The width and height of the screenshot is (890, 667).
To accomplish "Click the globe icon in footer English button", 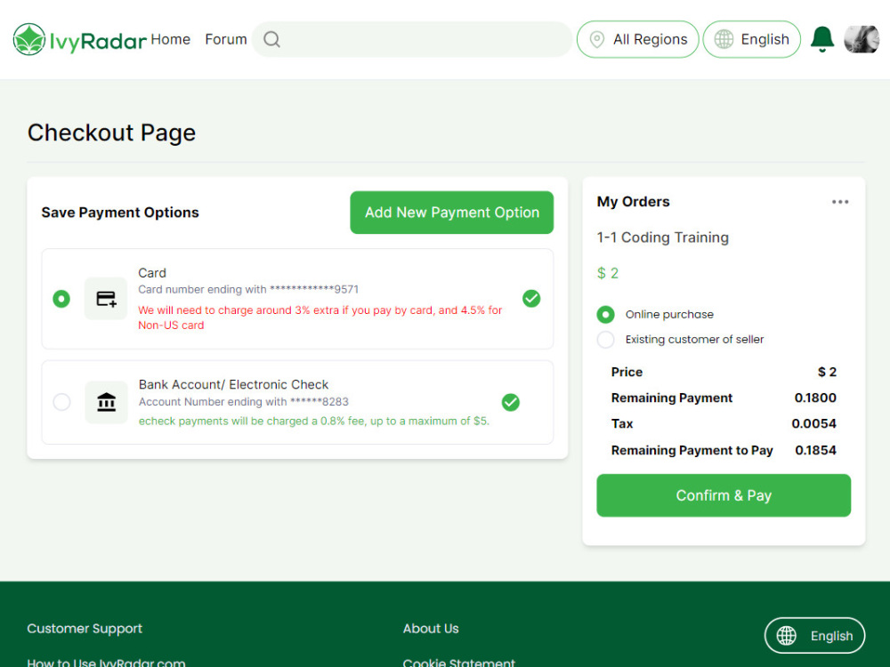I will click(x=786, y=635).
